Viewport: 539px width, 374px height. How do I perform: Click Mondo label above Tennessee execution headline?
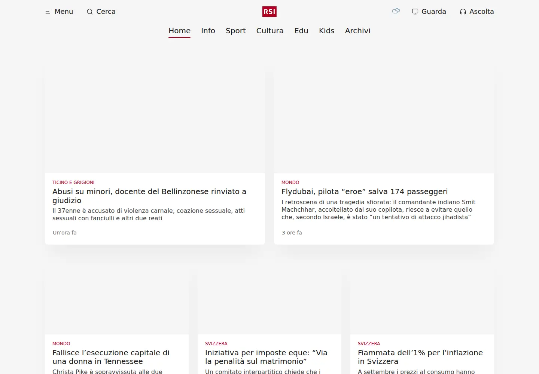tap(61, 344)
